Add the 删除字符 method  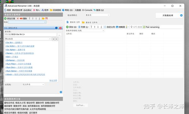tap(40, 103)
